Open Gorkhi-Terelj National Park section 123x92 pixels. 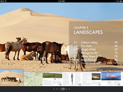(x=96, y=63)
